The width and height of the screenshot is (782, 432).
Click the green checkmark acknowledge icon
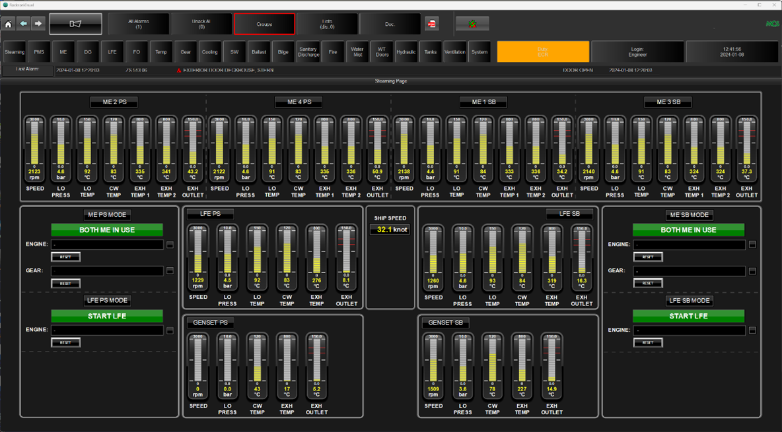472,24
